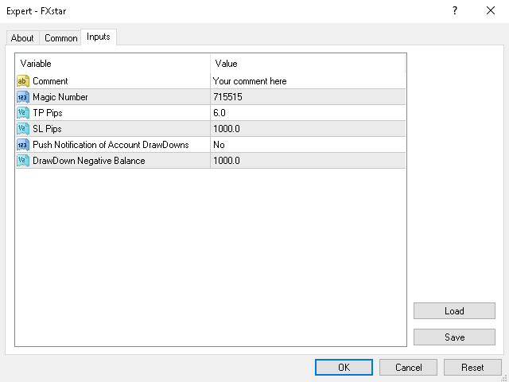The width and height of the screenshot is (509, 382).
Task: Save the input settings with Save
Action: tap(454, 337)
